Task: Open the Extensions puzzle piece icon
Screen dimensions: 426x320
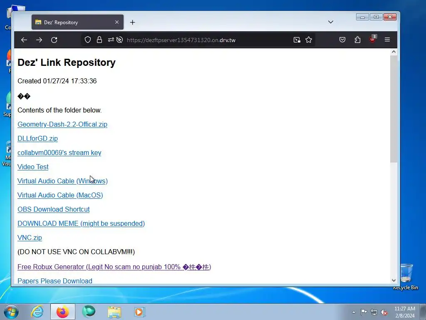Action: click(357, 40)
